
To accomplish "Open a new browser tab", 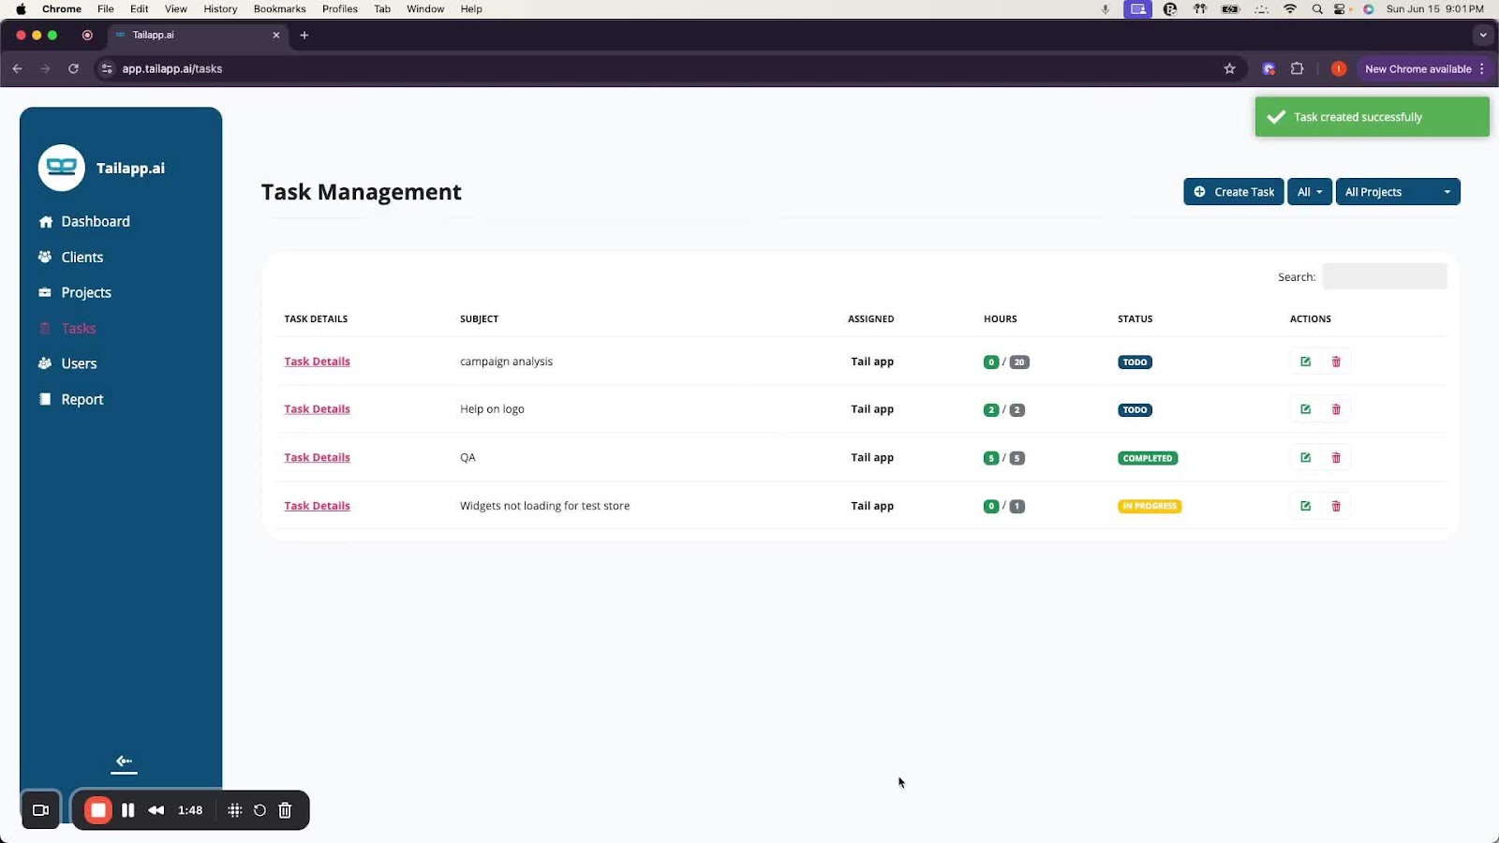I will [304, 36].
